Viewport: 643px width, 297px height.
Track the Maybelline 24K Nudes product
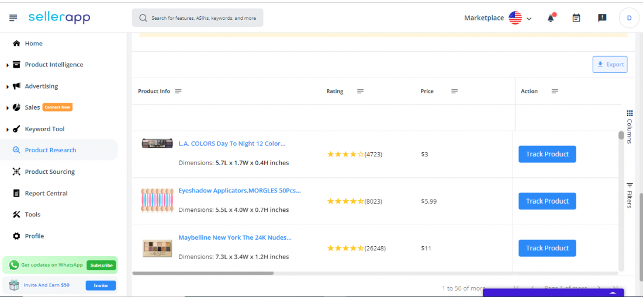(547, 249)
